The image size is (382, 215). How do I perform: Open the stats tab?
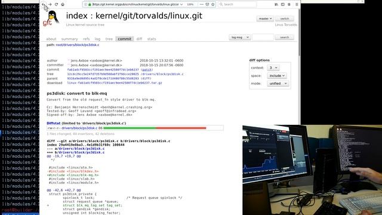pyautogui.click(x=152, y=39)
